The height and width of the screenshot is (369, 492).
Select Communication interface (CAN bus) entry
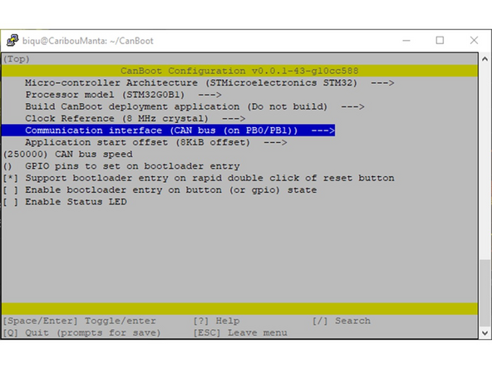(x=168, y=130)
